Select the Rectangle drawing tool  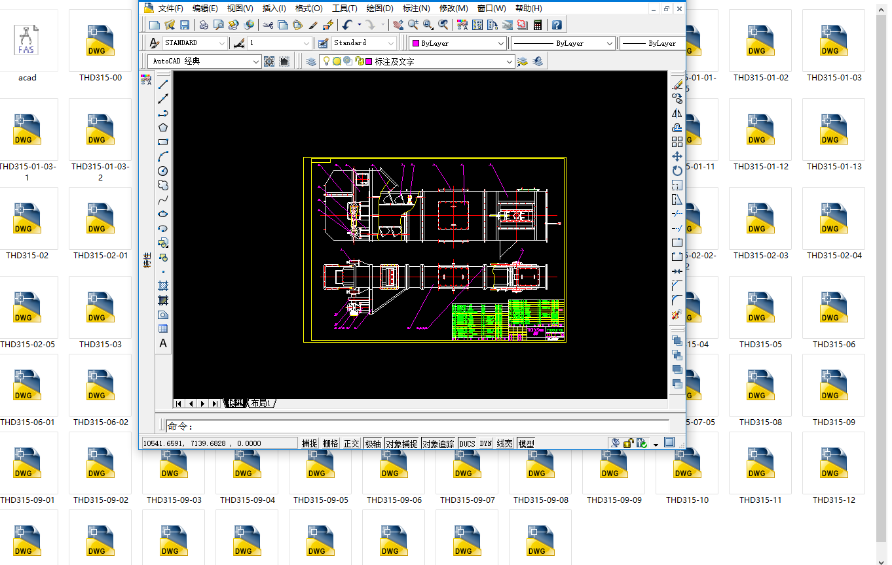[x=163, y=142]
